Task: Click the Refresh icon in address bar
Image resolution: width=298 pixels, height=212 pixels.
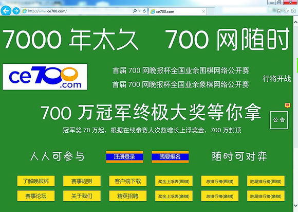Action: tap(144, 11)
